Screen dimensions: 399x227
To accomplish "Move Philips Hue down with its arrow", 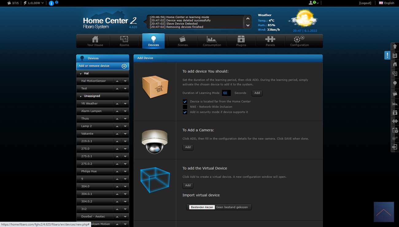I will tap(125, 172).
